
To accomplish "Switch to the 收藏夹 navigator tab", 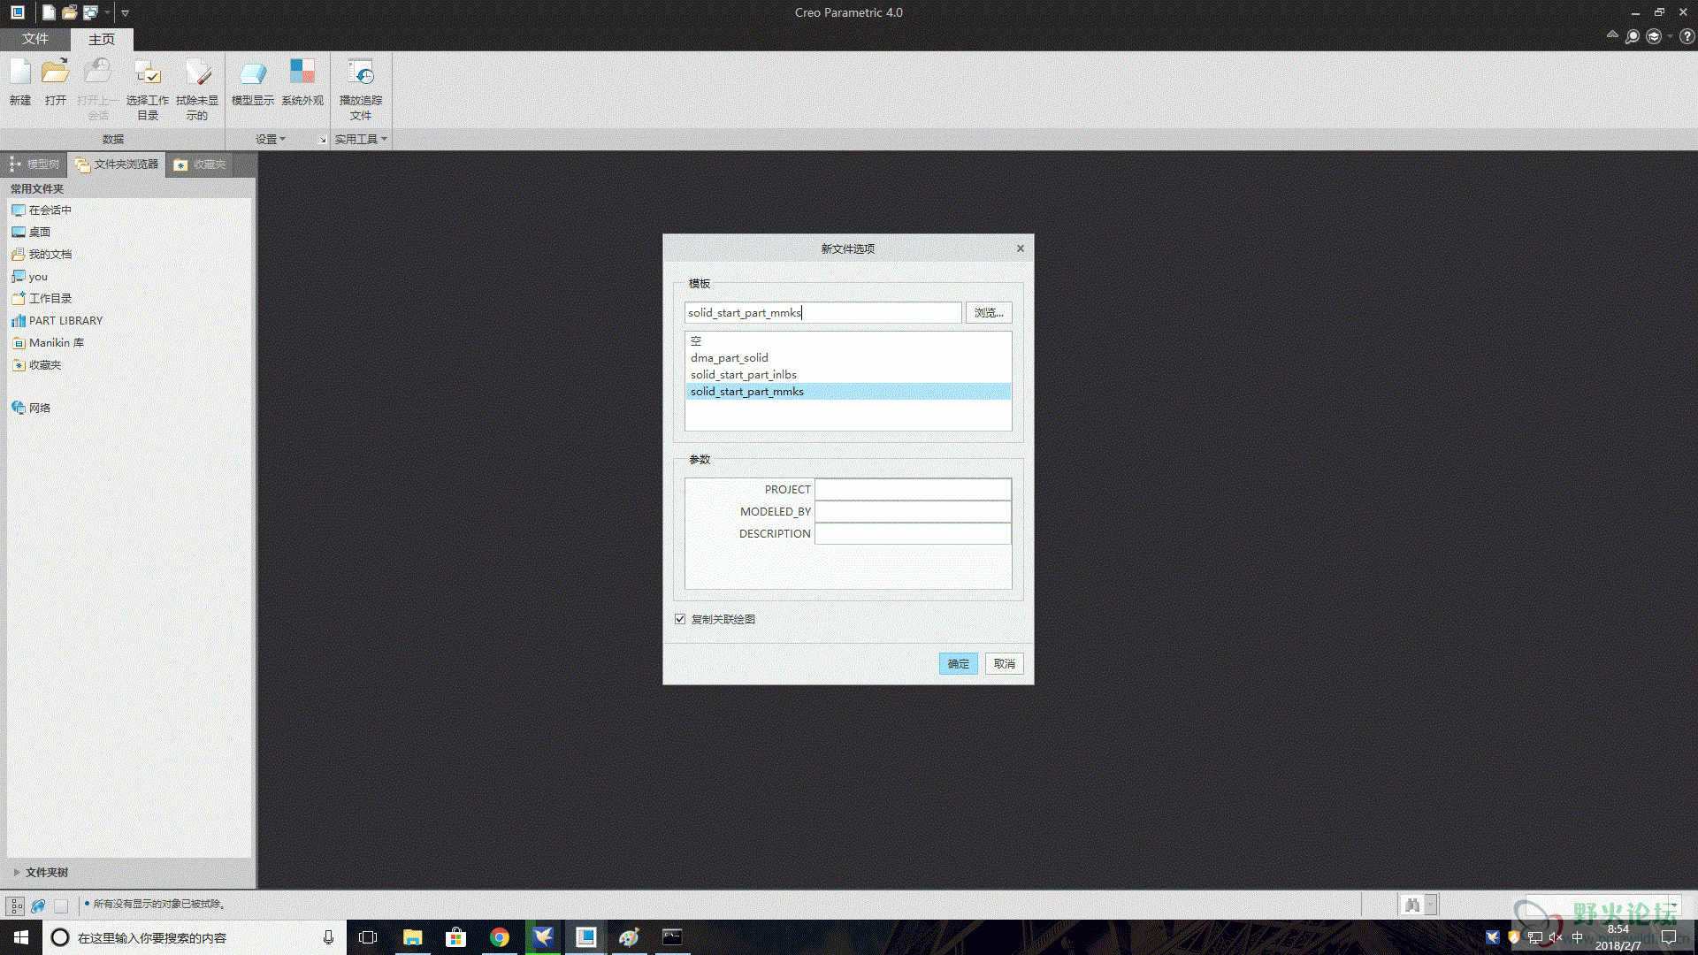I will click(x=200, y=164).
